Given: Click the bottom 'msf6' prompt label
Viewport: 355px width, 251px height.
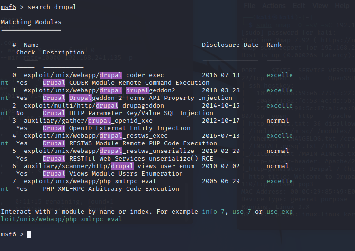Looking at the screenshot, I should click(x=9, y=234).
